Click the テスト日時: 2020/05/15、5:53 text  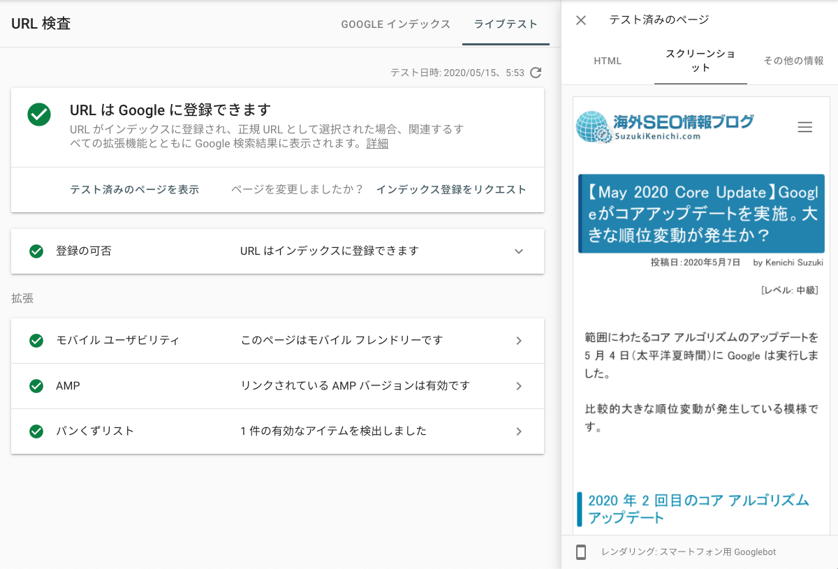457,73
